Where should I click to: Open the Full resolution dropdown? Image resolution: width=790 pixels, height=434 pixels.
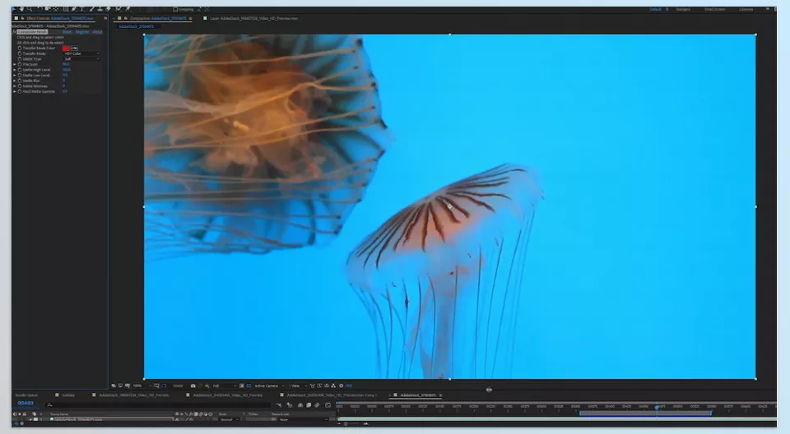click(224, 386)
